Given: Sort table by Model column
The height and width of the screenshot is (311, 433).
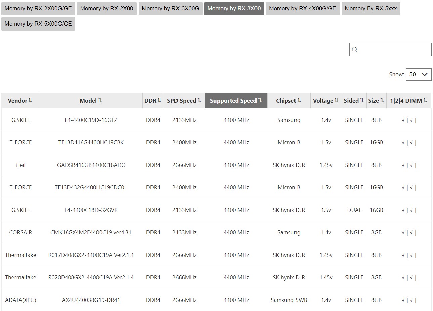Looking at the screenshot, I should click(91, 101).
